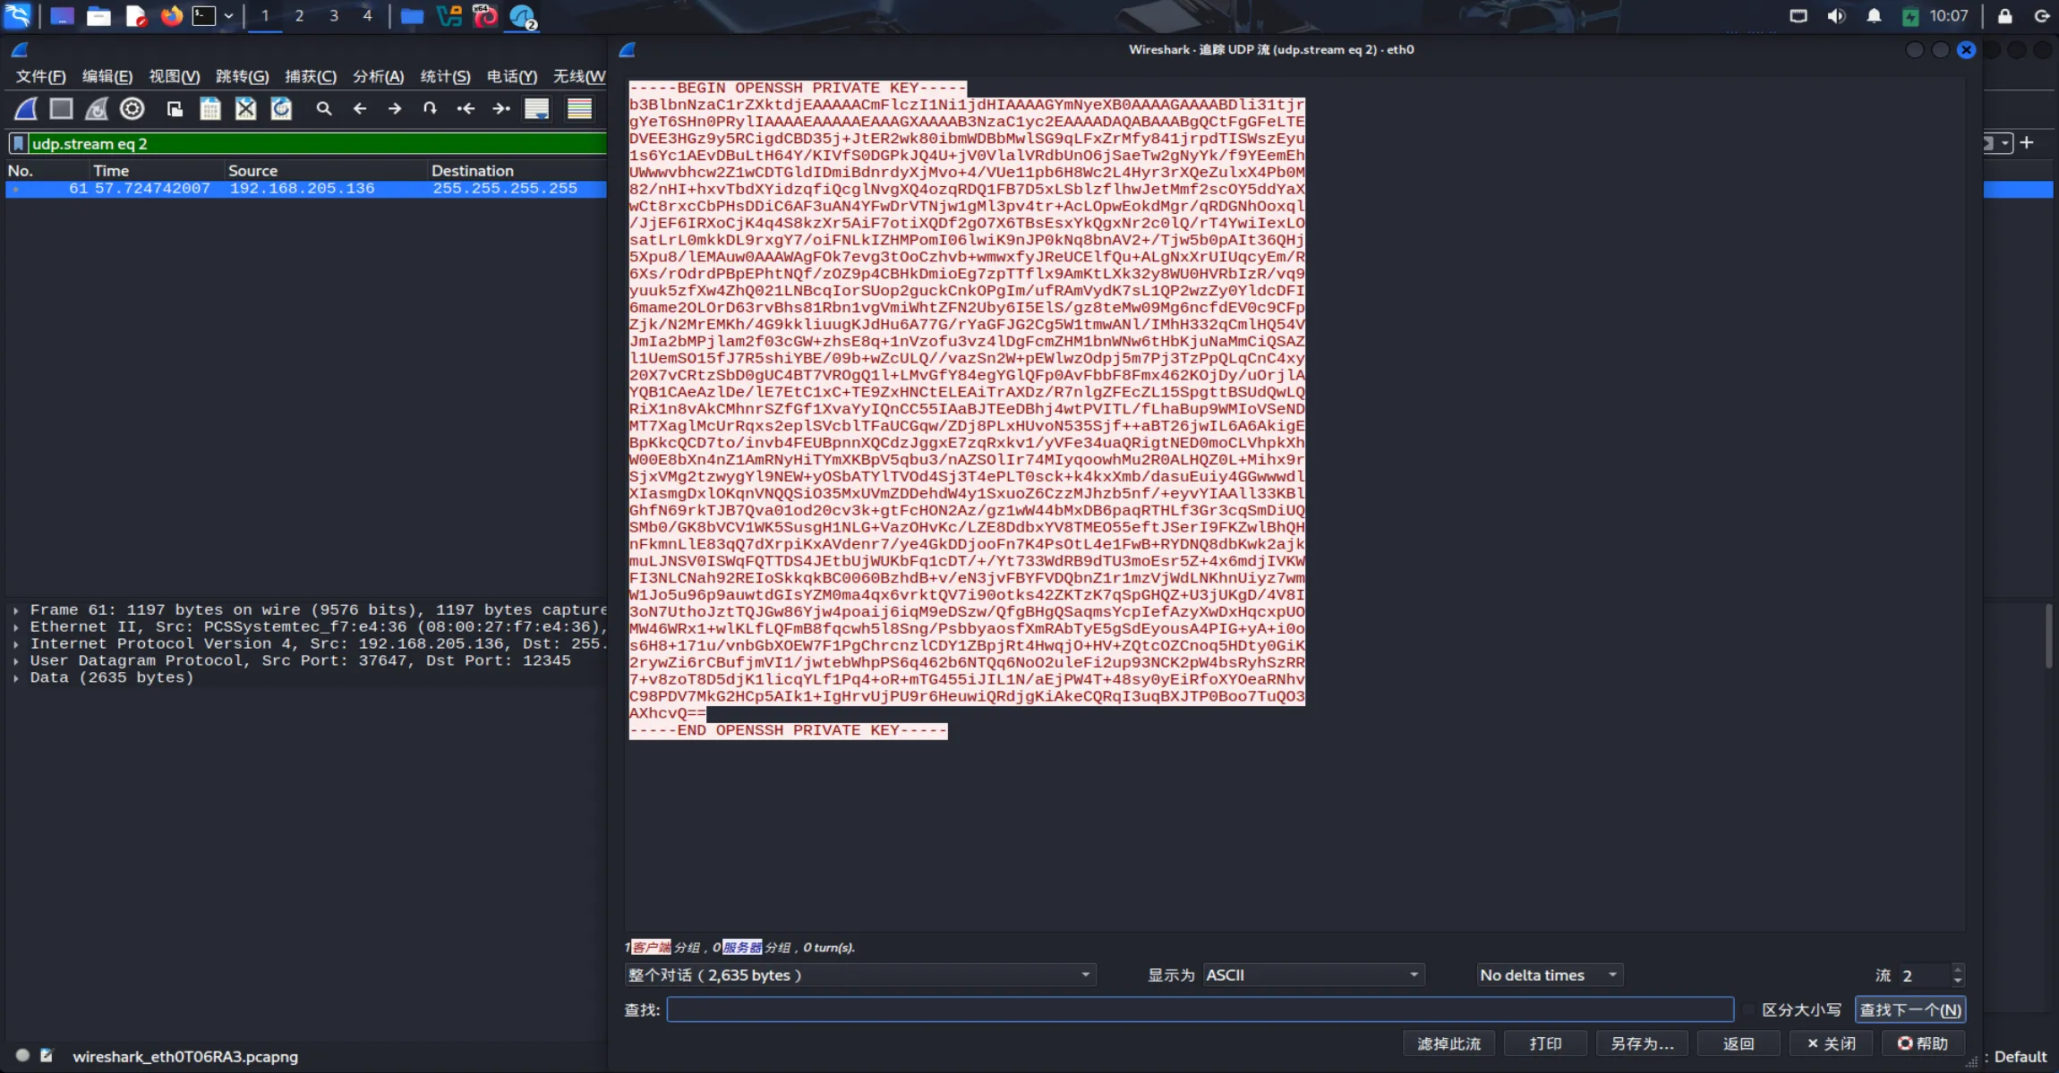Expand the User Datagram Protocol tree row

(x=16, y=661)
